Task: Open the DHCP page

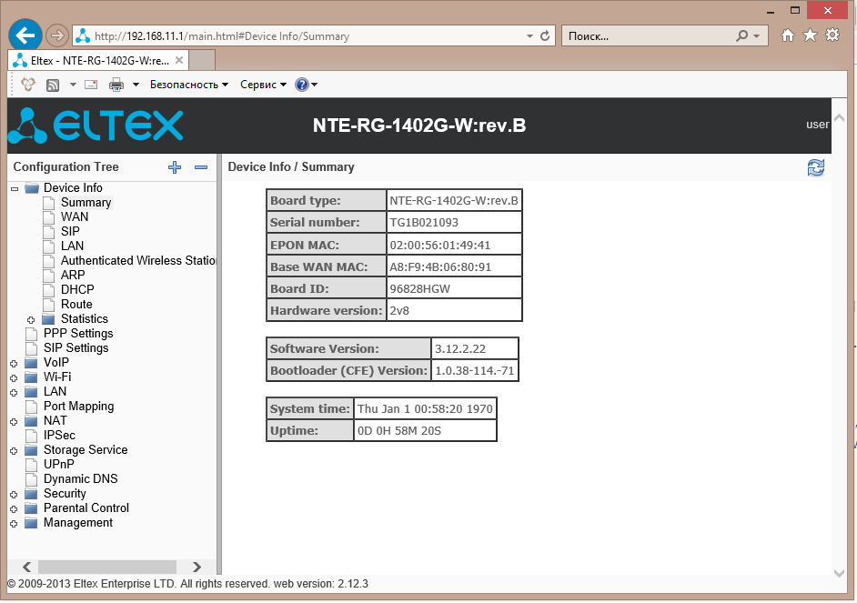Action: pos(77,289)
